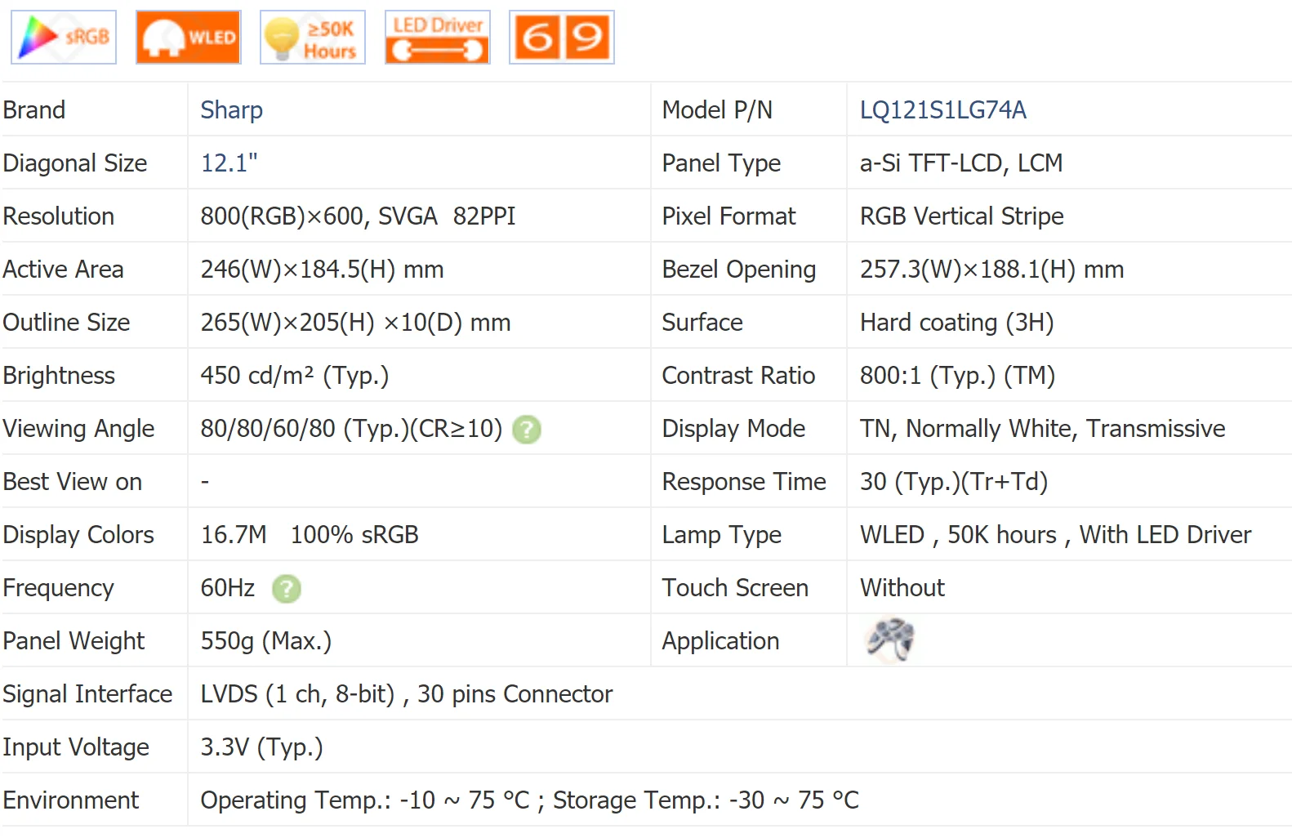The image size is (1292, 838).
Task: Open the LQ121S1LG74A model link
Action: (943, 110)
